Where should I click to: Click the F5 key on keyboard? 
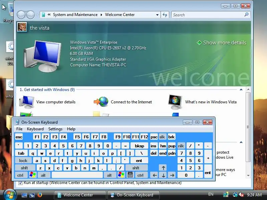point(77,137)
